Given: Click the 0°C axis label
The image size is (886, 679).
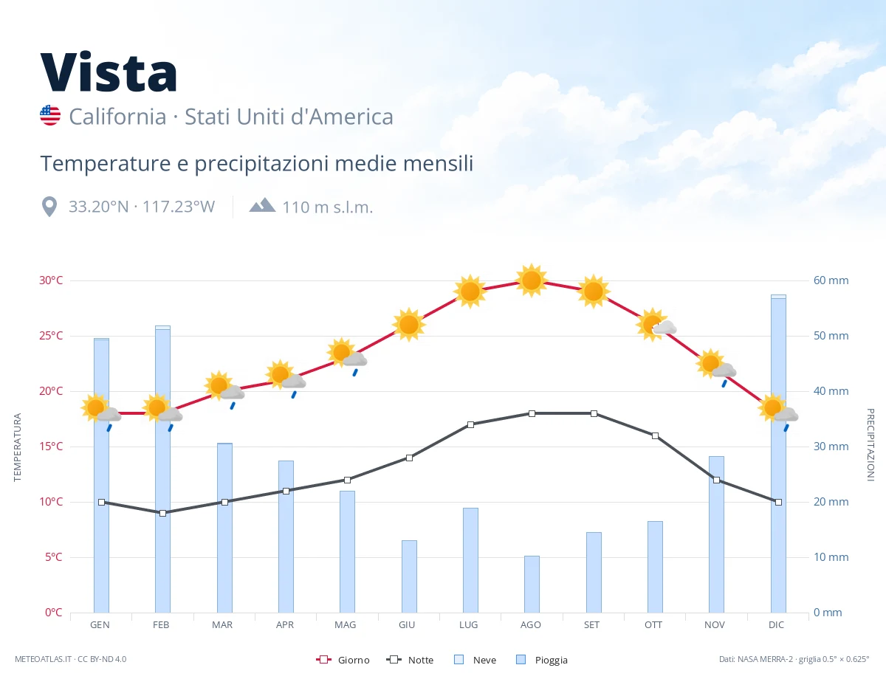Looking at the screenshot, I should pyautogui.click(x=54, y=613).
